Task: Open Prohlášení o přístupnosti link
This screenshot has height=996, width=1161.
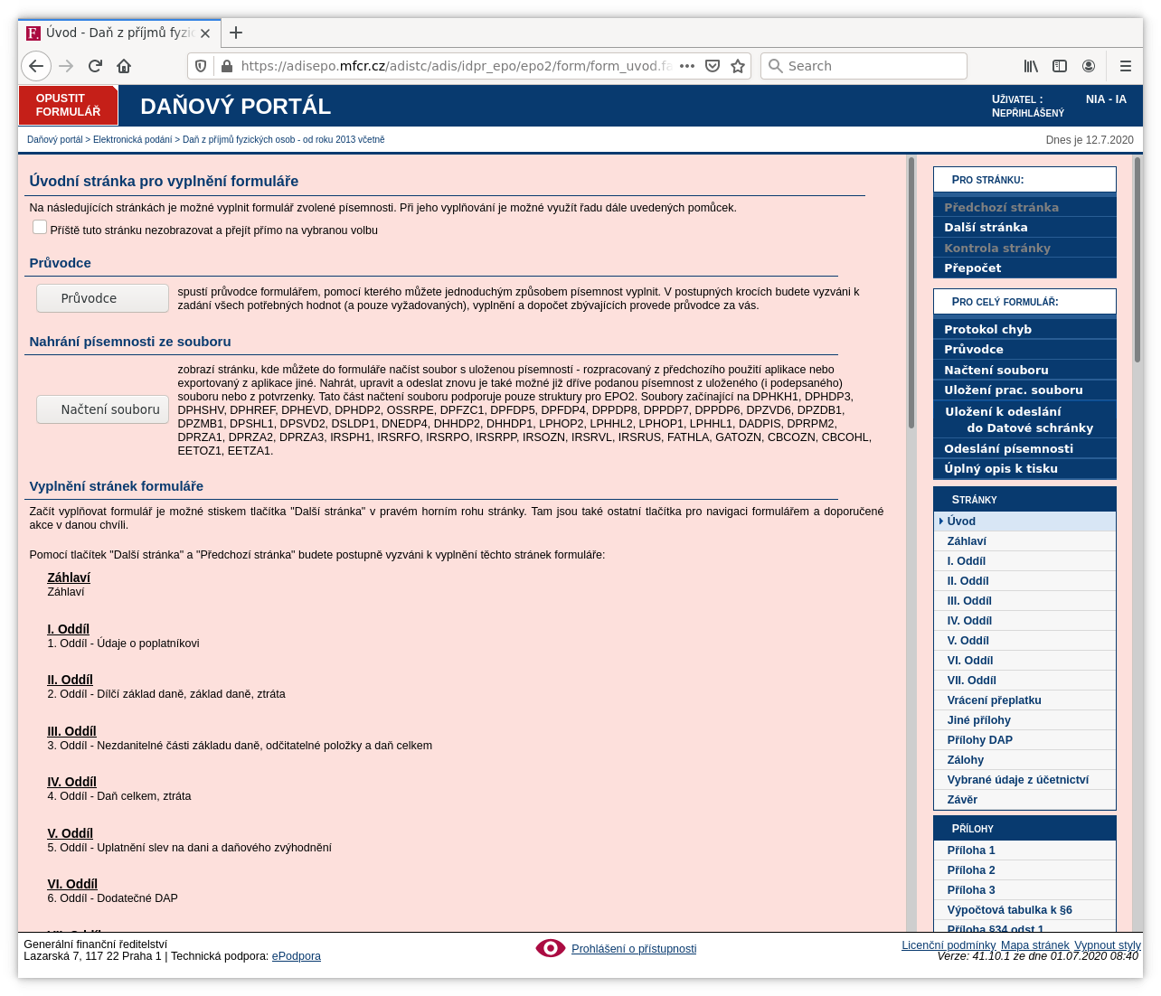Action: (x=634, y=949)
